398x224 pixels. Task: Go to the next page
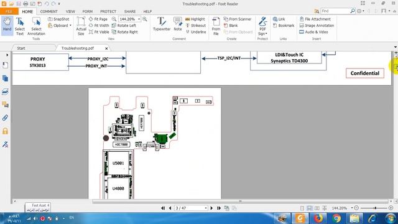[x=211, y=208]
